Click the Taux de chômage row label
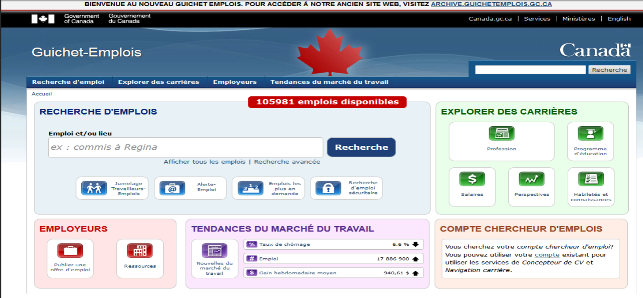This screenshot has height=298, width=643. tap(284, 244)
